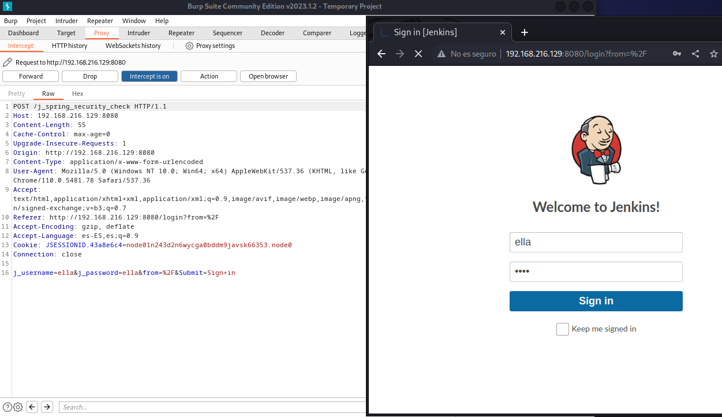The width and height of the screenshot is (722, 417).
Task: Click the Connection: close header line
Action: click(x=47, y=254)
